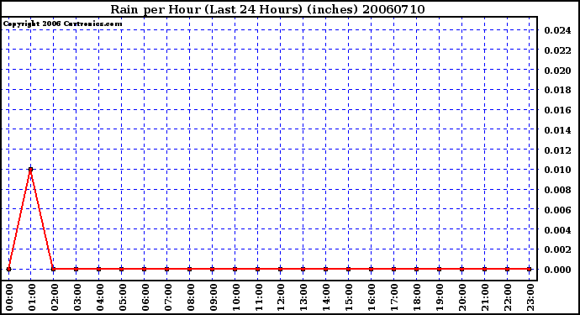Click the 07:00 x-axis label
The width and height of the screenshot is (580, 315).
(168, 297)
